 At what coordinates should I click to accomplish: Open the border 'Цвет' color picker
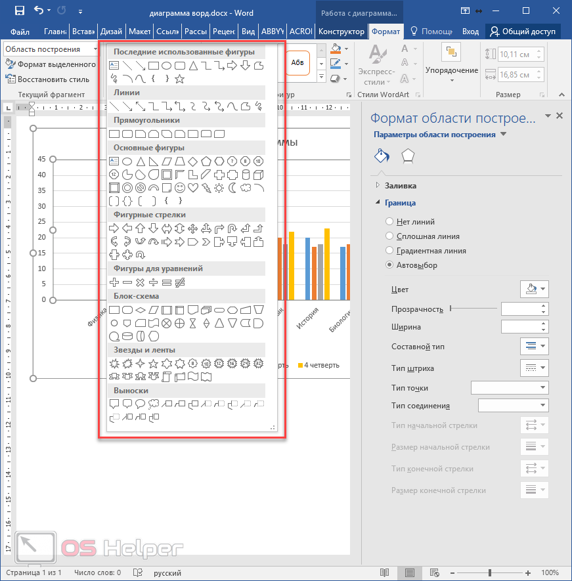pyautogui.click(x=534, y=289)
